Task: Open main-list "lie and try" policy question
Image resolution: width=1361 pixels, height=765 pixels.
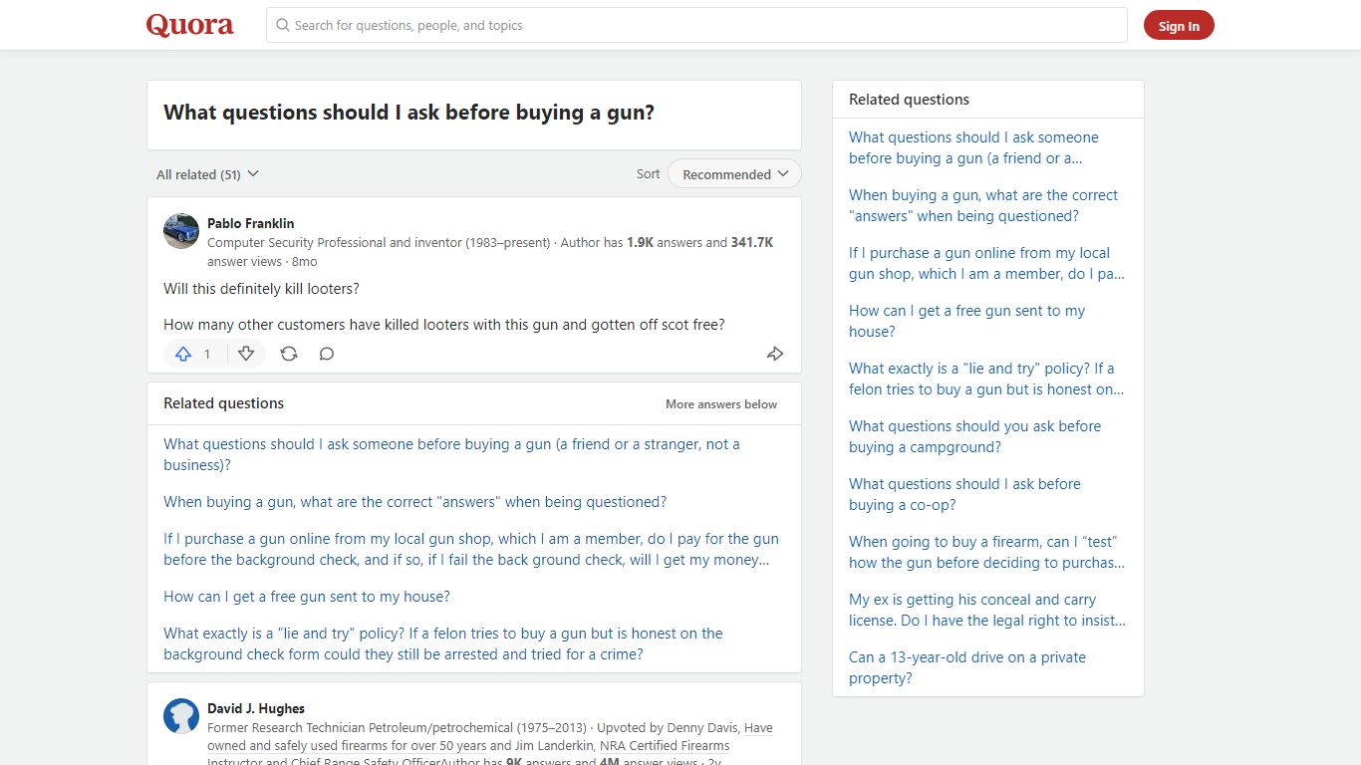Action: point(443,643)
